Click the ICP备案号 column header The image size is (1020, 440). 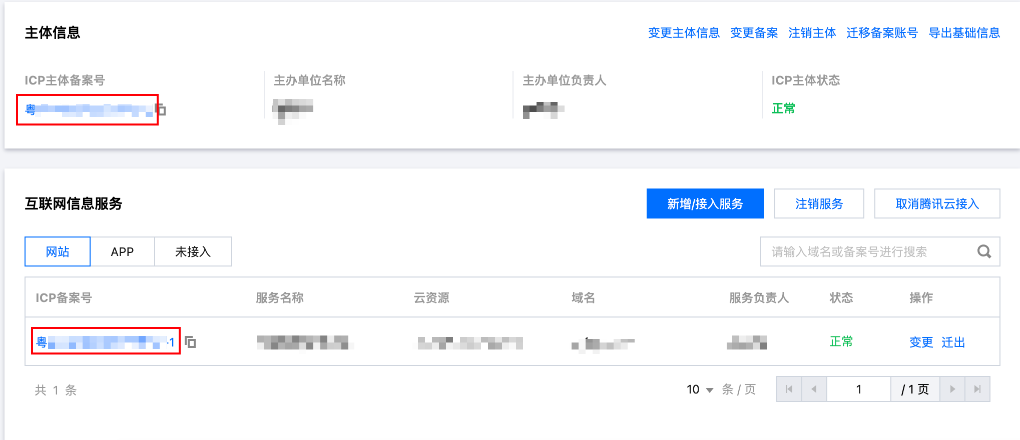coord(64,298)
